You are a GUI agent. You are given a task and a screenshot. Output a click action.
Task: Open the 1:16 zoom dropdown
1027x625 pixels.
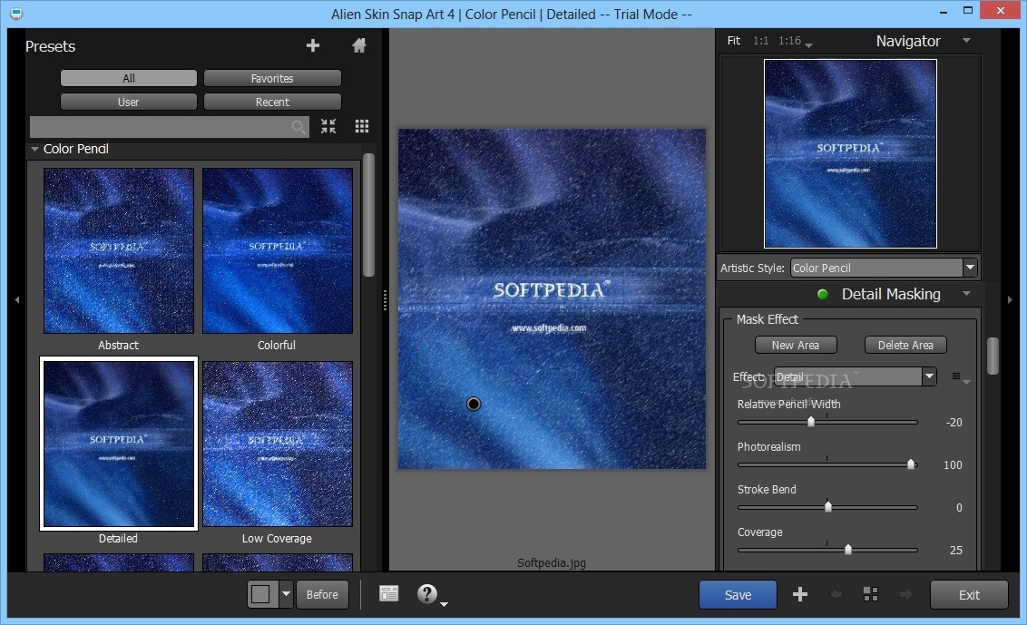(x=795, y=42)
